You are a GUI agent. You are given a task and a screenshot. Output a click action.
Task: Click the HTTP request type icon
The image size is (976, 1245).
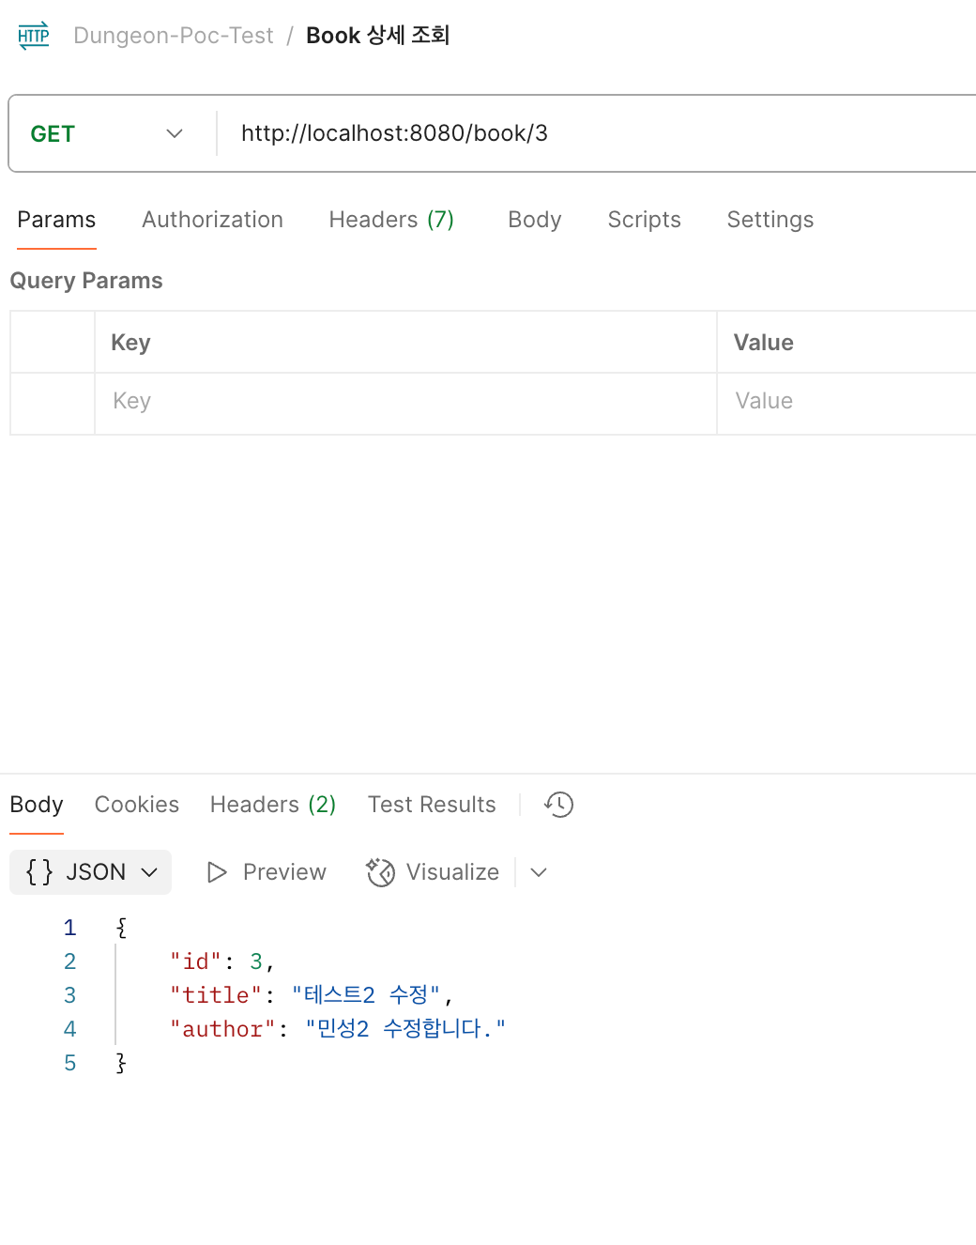(34, 36)
